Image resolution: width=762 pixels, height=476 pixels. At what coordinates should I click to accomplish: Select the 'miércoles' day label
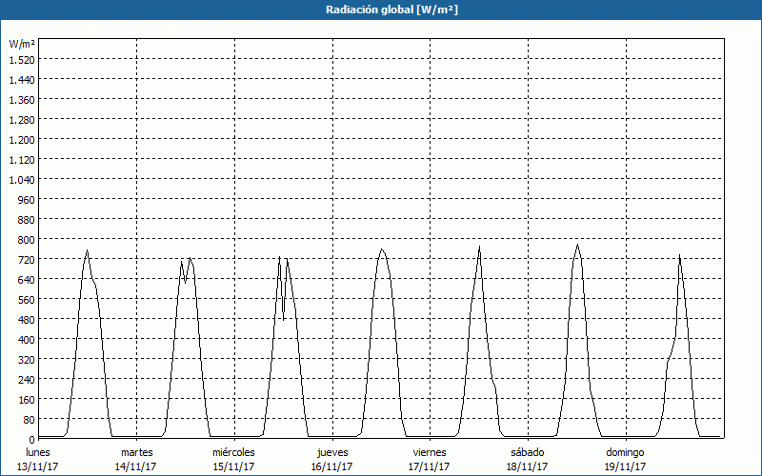click(233, 452)
